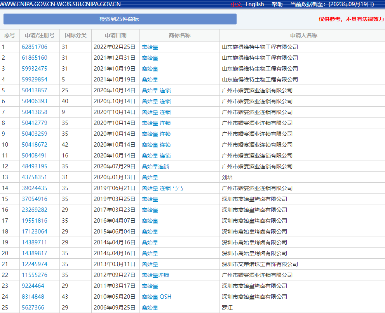The image size is (385, 313).
Task: Click the 申请/注册号 column header
Action: pos(40,35)
